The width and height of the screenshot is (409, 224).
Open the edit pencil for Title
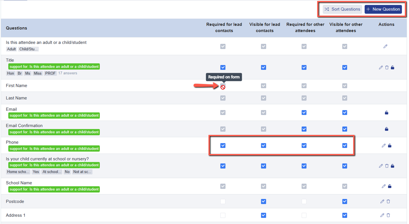(381, 67)
